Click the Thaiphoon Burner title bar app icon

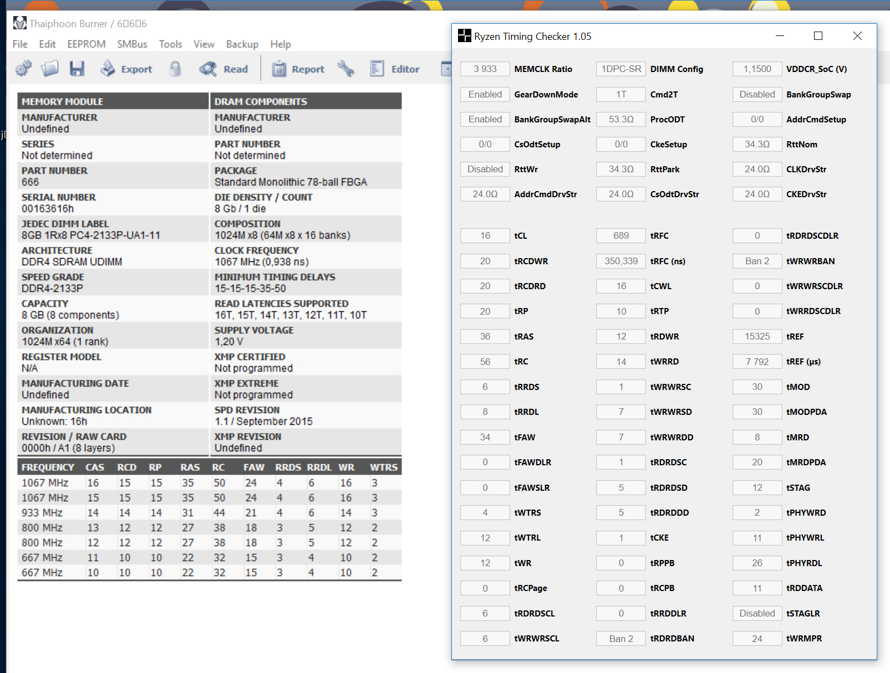click(x=20, y=23)
